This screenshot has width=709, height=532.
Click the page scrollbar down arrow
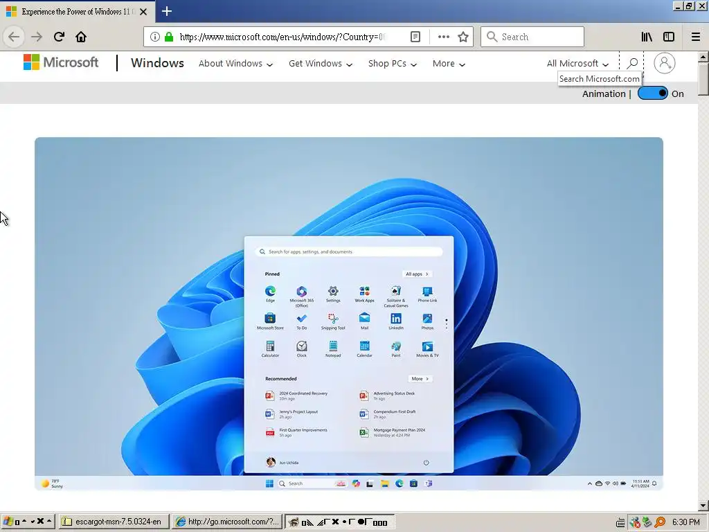pyautogui.click(x=703, y=506)
